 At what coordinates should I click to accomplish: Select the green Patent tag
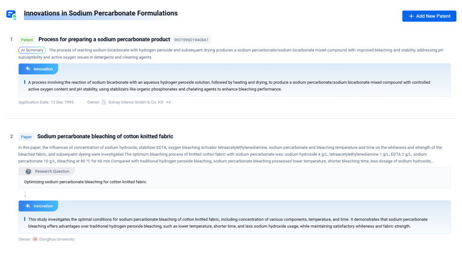tap(27, 40)
